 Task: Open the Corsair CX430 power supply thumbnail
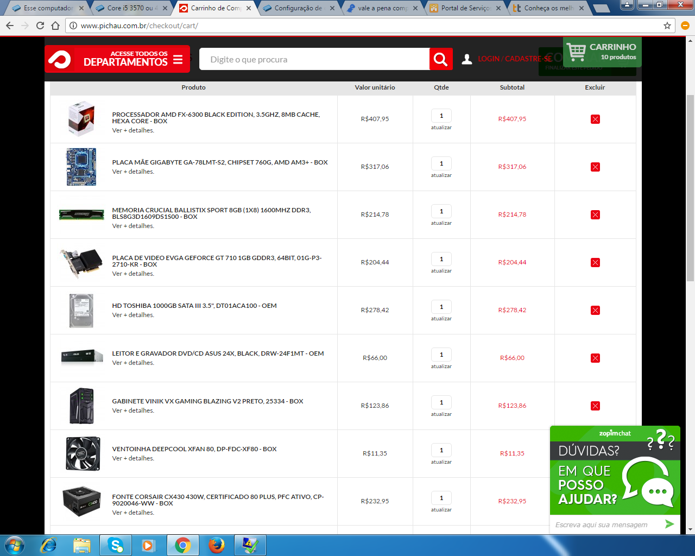81,501
